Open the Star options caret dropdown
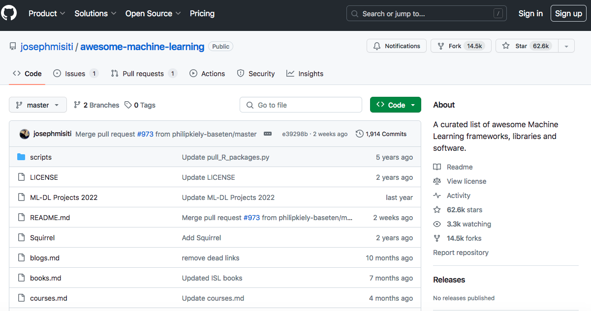 (x=566, y=46)
